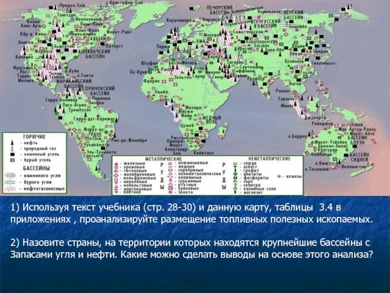Click the Джакарта map label
This screenshot has width=390, height=293.
tap(315, 117)
